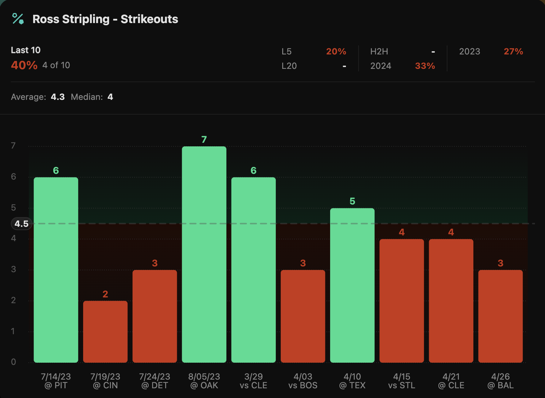Select the L5 20% stat

click(314, 52)
